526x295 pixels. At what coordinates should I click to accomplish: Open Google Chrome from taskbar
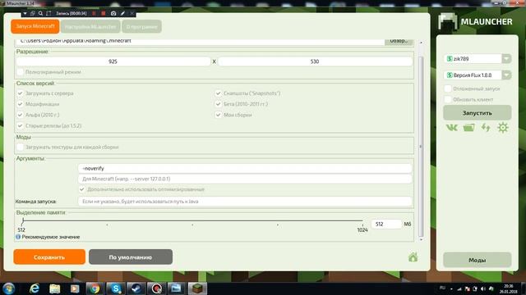(95, 288)
